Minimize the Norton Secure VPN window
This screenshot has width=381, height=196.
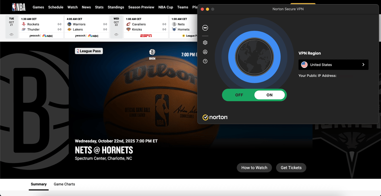pyautogui.click(x=208, y=9)
